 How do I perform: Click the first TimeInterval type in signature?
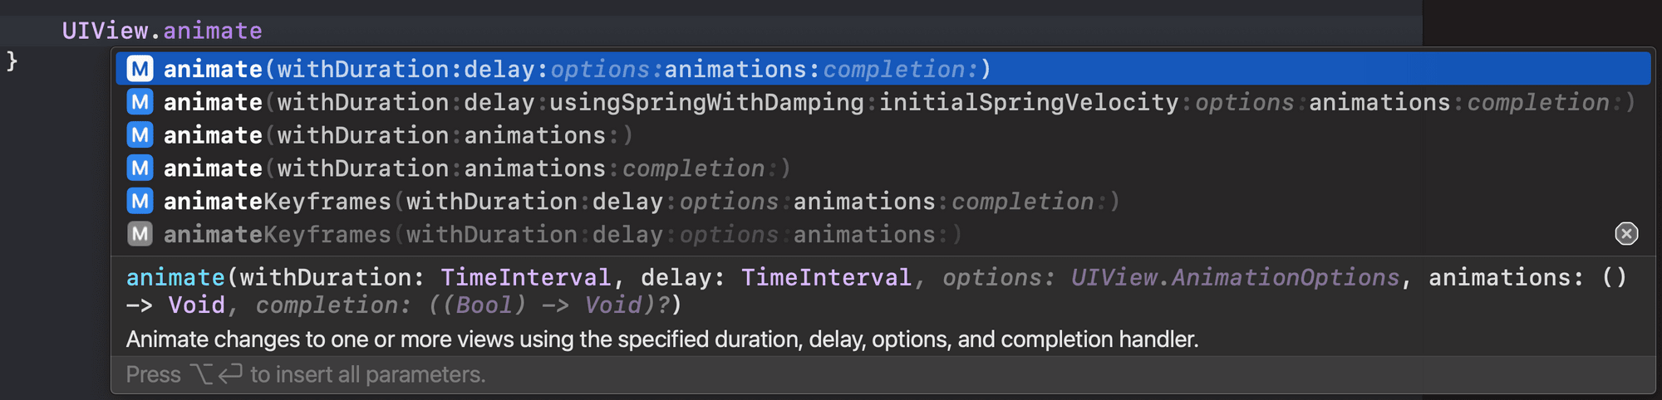point(525,277)
